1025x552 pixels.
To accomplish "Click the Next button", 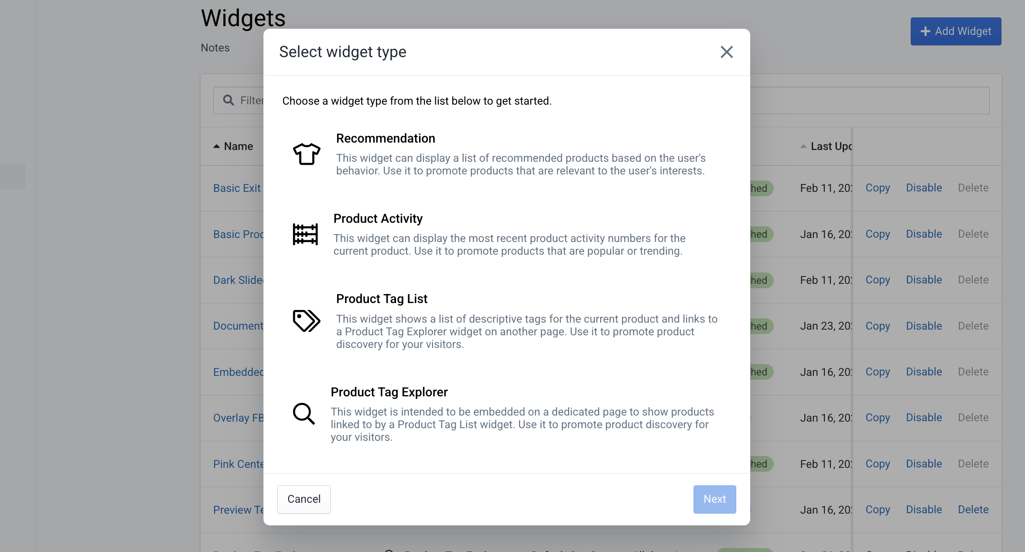I will (714, 499).
